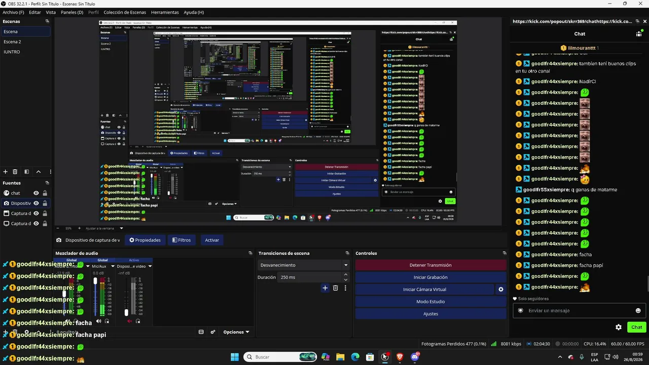Open virtual camera settings gear

pos(501,289)
